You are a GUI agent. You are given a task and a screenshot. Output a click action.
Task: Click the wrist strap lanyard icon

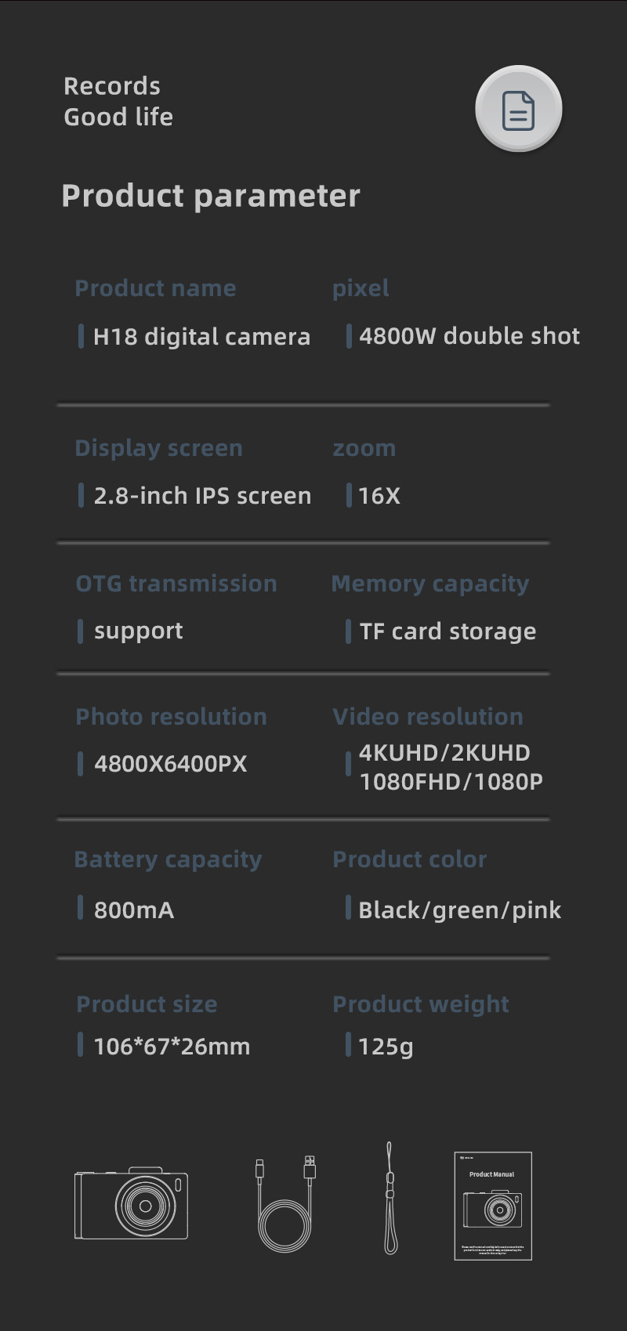pyautogui.click(x=390, y=1199)
